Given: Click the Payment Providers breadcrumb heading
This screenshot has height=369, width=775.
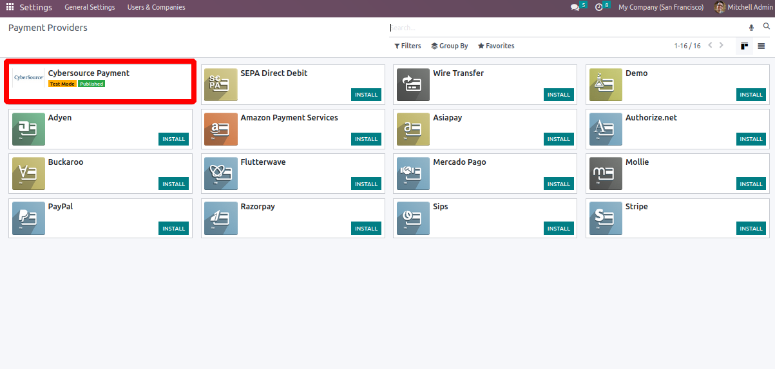Looking at the screenshot, I should [48, 28].
